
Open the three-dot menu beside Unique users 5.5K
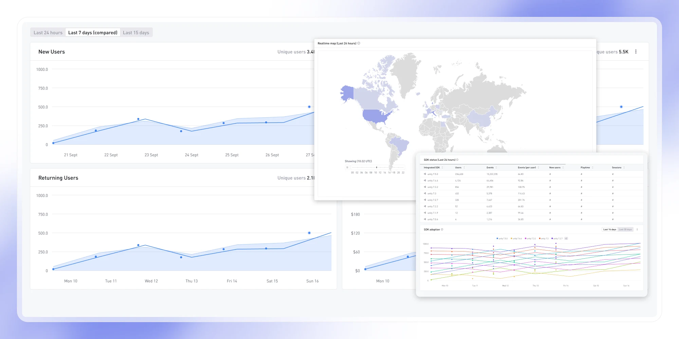click(636, 52)
